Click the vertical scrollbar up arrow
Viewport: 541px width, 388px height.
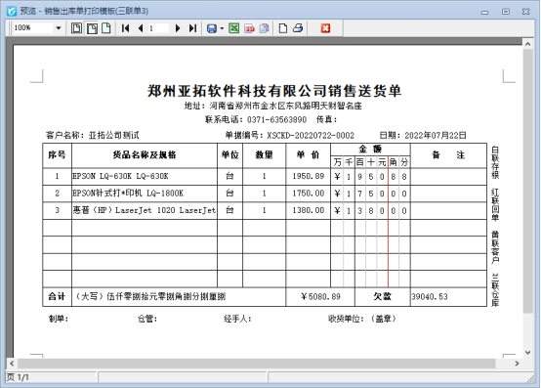(x=527, y=44)
